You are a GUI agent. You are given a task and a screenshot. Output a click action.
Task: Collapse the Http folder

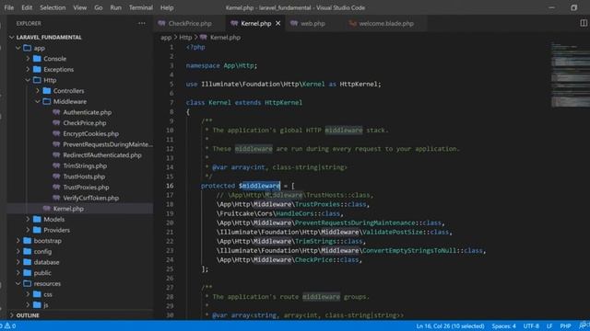pos(28,80)
